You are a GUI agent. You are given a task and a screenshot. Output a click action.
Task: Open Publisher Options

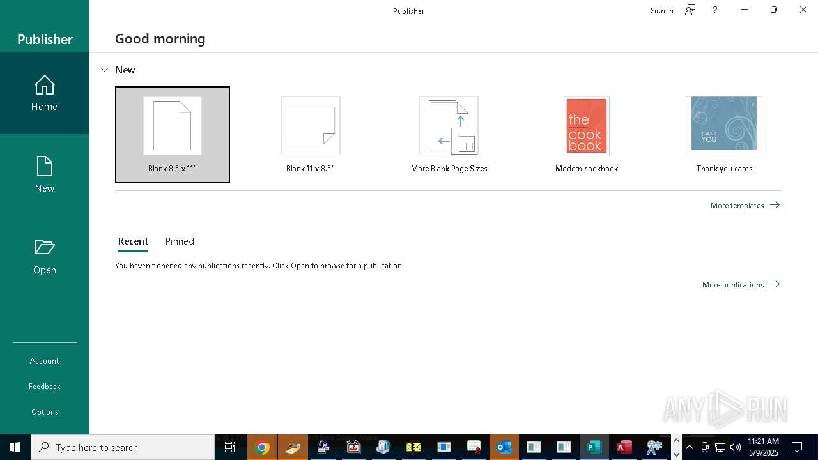tap(45, 412)
